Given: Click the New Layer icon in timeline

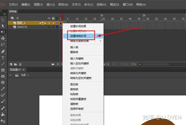Looking at the screenshot, I should tap(11, 65).
